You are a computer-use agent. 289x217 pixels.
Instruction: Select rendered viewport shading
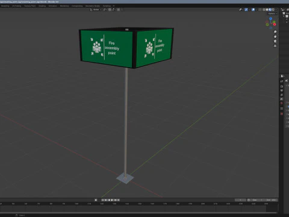point(273,10)
